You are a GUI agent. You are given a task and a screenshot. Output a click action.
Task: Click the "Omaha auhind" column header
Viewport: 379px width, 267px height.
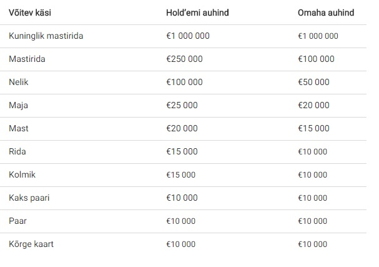pos(325,13)
